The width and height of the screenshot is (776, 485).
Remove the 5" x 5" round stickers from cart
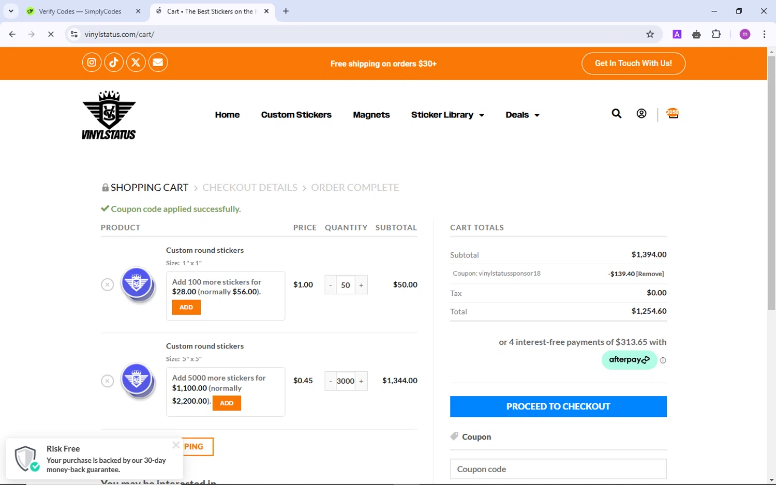pos(107,381)
